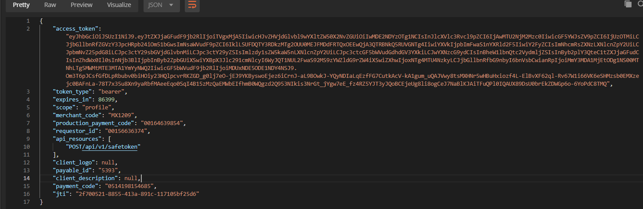Open the search response icon

(639, 4)
